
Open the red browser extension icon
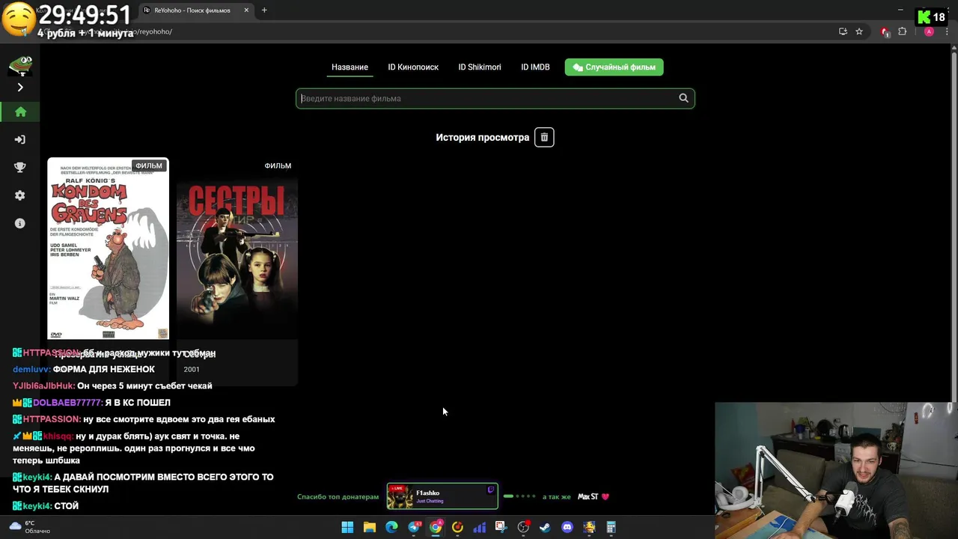click(x=885, y=31)
